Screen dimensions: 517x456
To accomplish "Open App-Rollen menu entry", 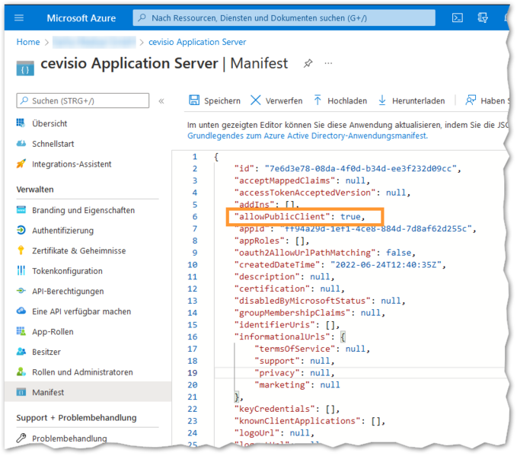I will coord(53,332).
